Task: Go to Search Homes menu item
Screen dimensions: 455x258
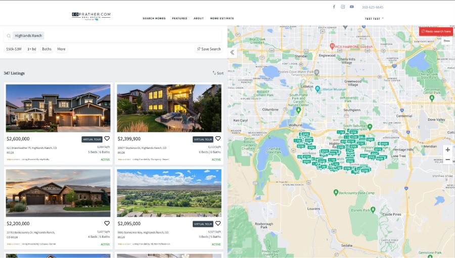Action: (x=154, y=18)
